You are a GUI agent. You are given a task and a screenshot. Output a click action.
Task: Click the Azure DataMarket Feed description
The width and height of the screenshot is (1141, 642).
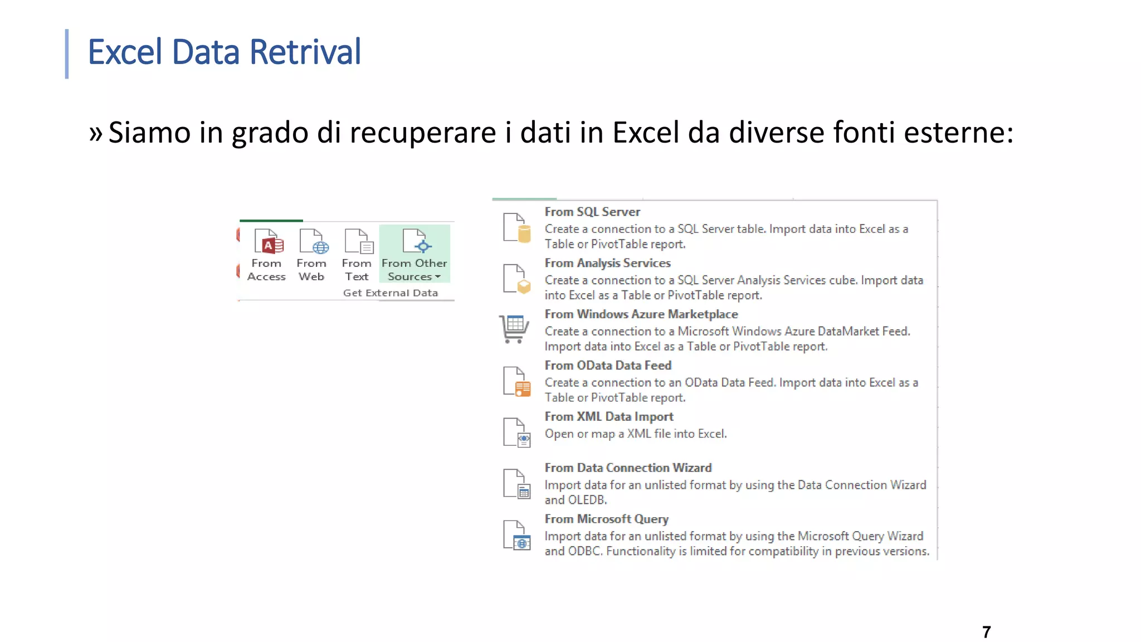(728, 339)
